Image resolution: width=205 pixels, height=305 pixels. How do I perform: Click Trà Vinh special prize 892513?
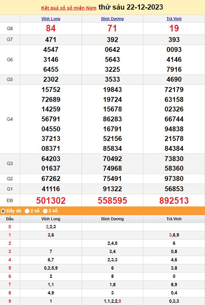tap(174, 200)
